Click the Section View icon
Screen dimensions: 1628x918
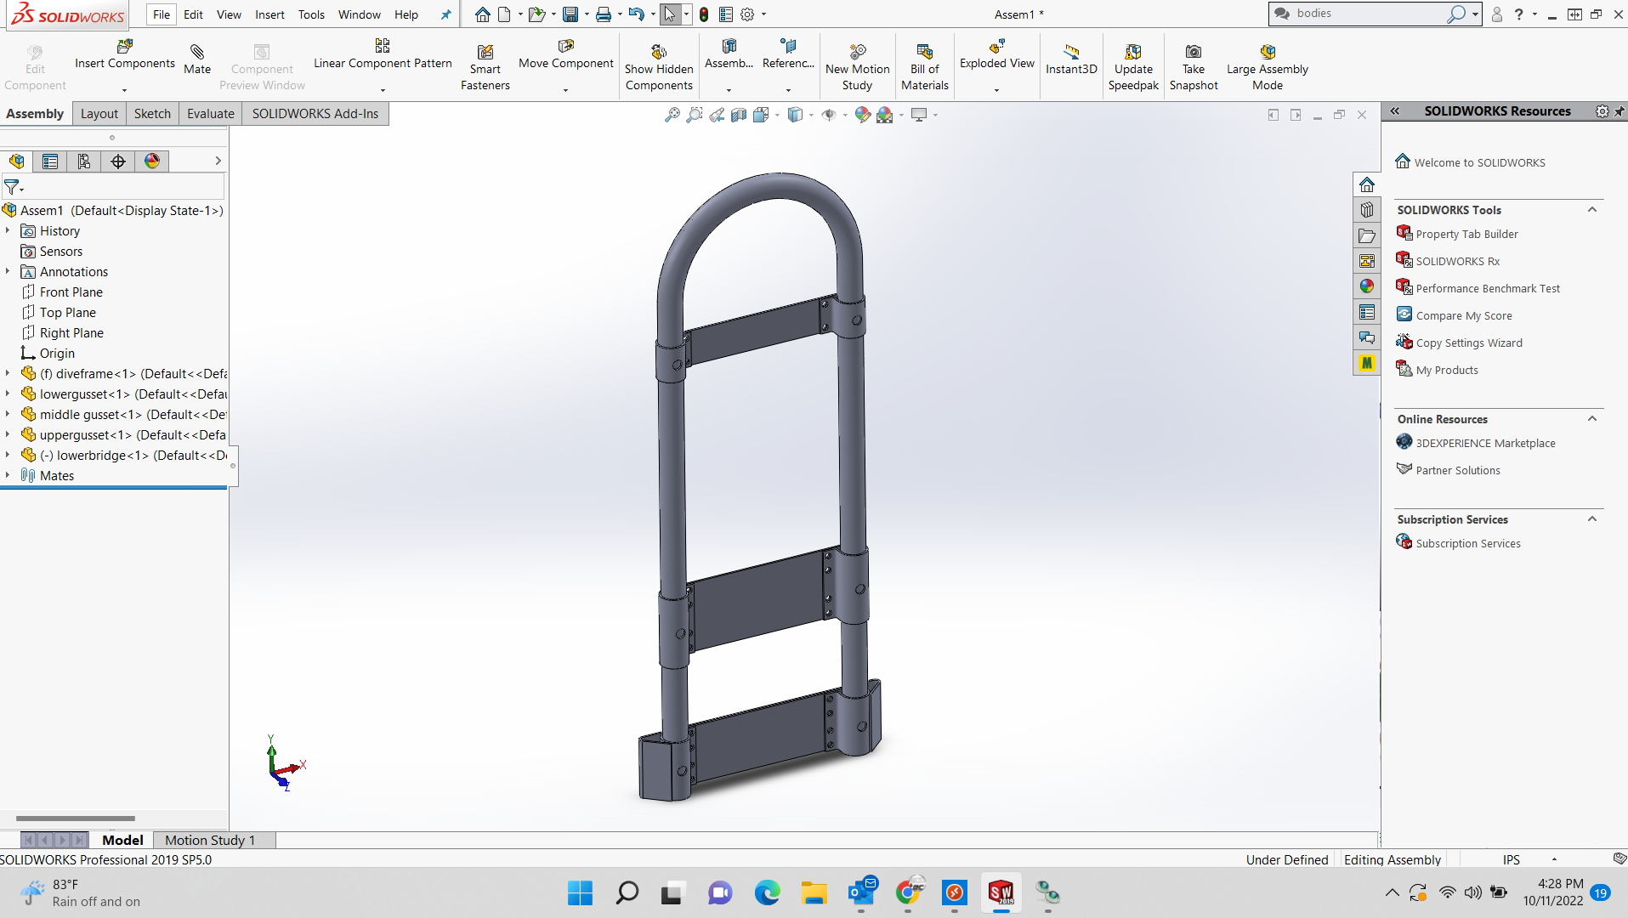coord(739,115)
